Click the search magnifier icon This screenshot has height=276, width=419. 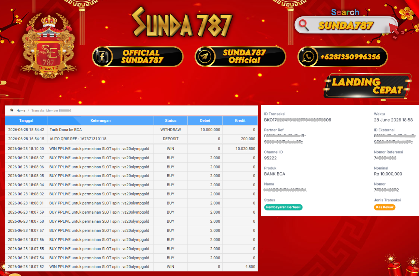pos(304,25)
